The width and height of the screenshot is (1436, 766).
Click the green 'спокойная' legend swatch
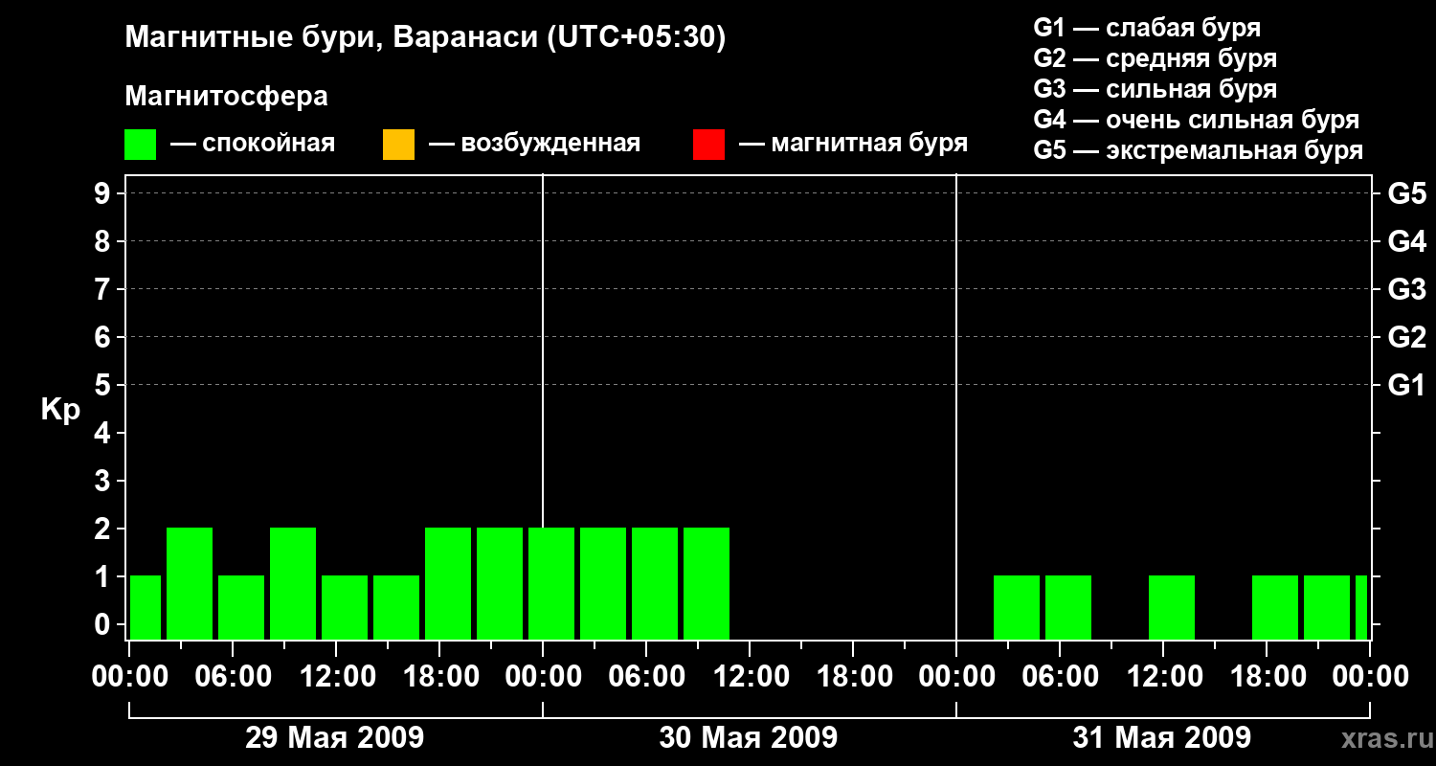click(x=141, y=145)
